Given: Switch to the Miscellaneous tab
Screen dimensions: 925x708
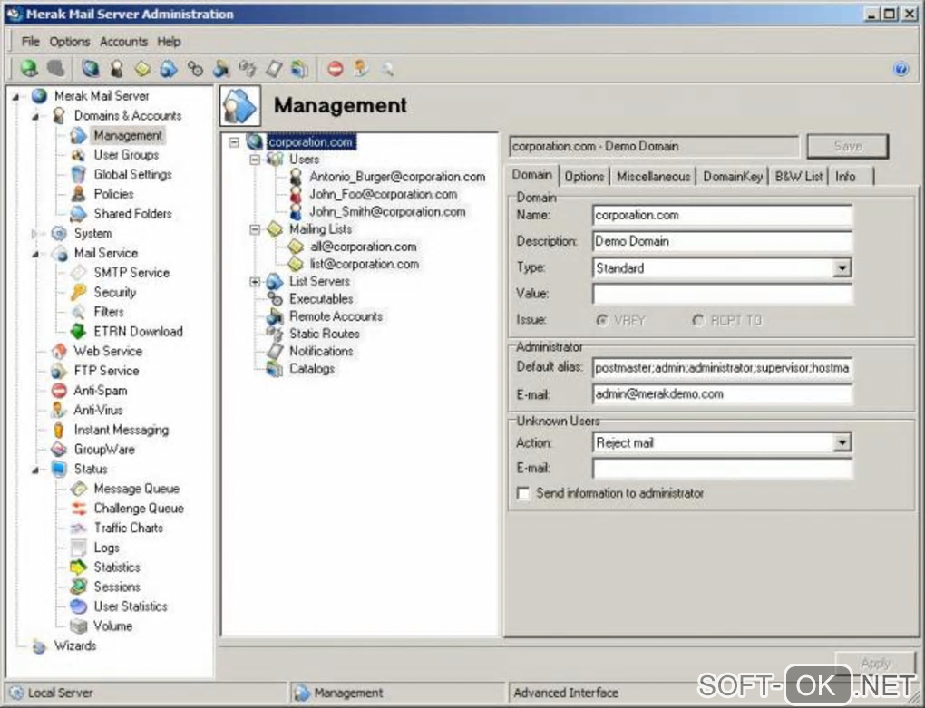Looking at the screenshot, I should (653, 176).
